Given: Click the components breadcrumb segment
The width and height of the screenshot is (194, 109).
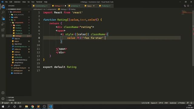Looking at the screenshot, I should point(52,9).
